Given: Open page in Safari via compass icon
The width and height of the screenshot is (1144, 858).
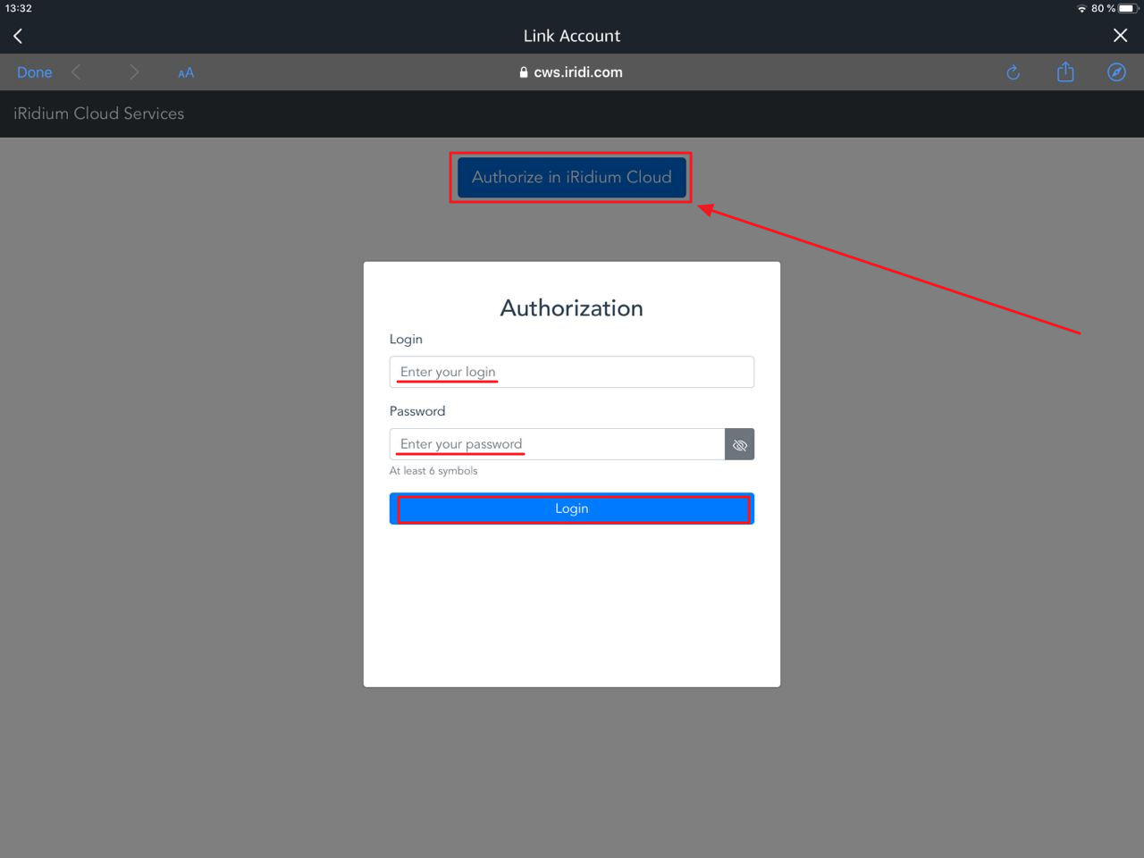Looking at the screenshot, I should 1116,72.
